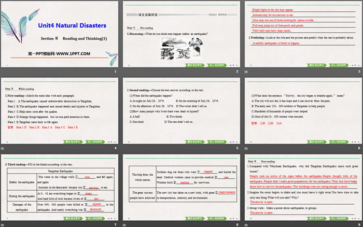Click the last-slide arrow icon on slide 2
The width and height of the screenshot is (363, 227).
[237, 65]
